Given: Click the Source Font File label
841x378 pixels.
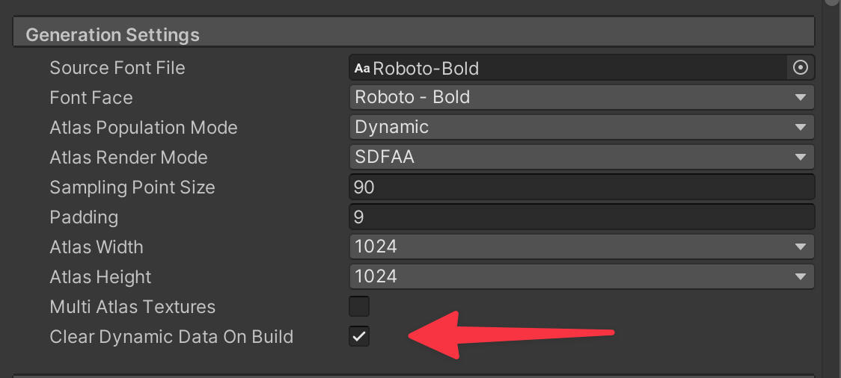Looking at the screenshot, I should point(117,68).
